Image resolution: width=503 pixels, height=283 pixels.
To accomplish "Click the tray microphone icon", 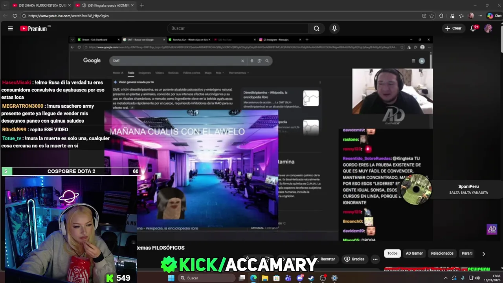I will tap(462, 278).
